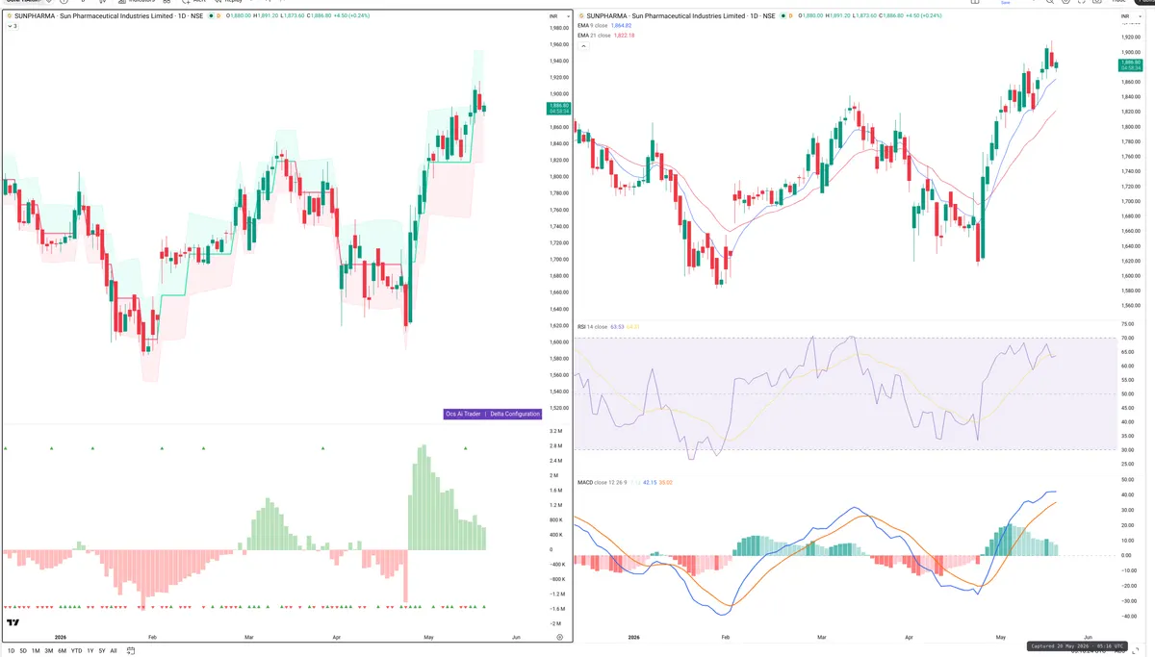Set range to 3M
The image size is (1155, 657).
[48, 651]
